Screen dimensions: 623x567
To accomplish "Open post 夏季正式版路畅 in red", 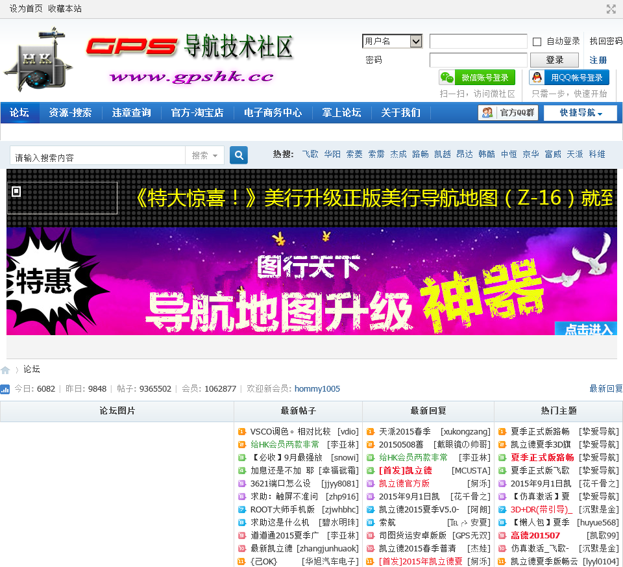I will [543, 458].
